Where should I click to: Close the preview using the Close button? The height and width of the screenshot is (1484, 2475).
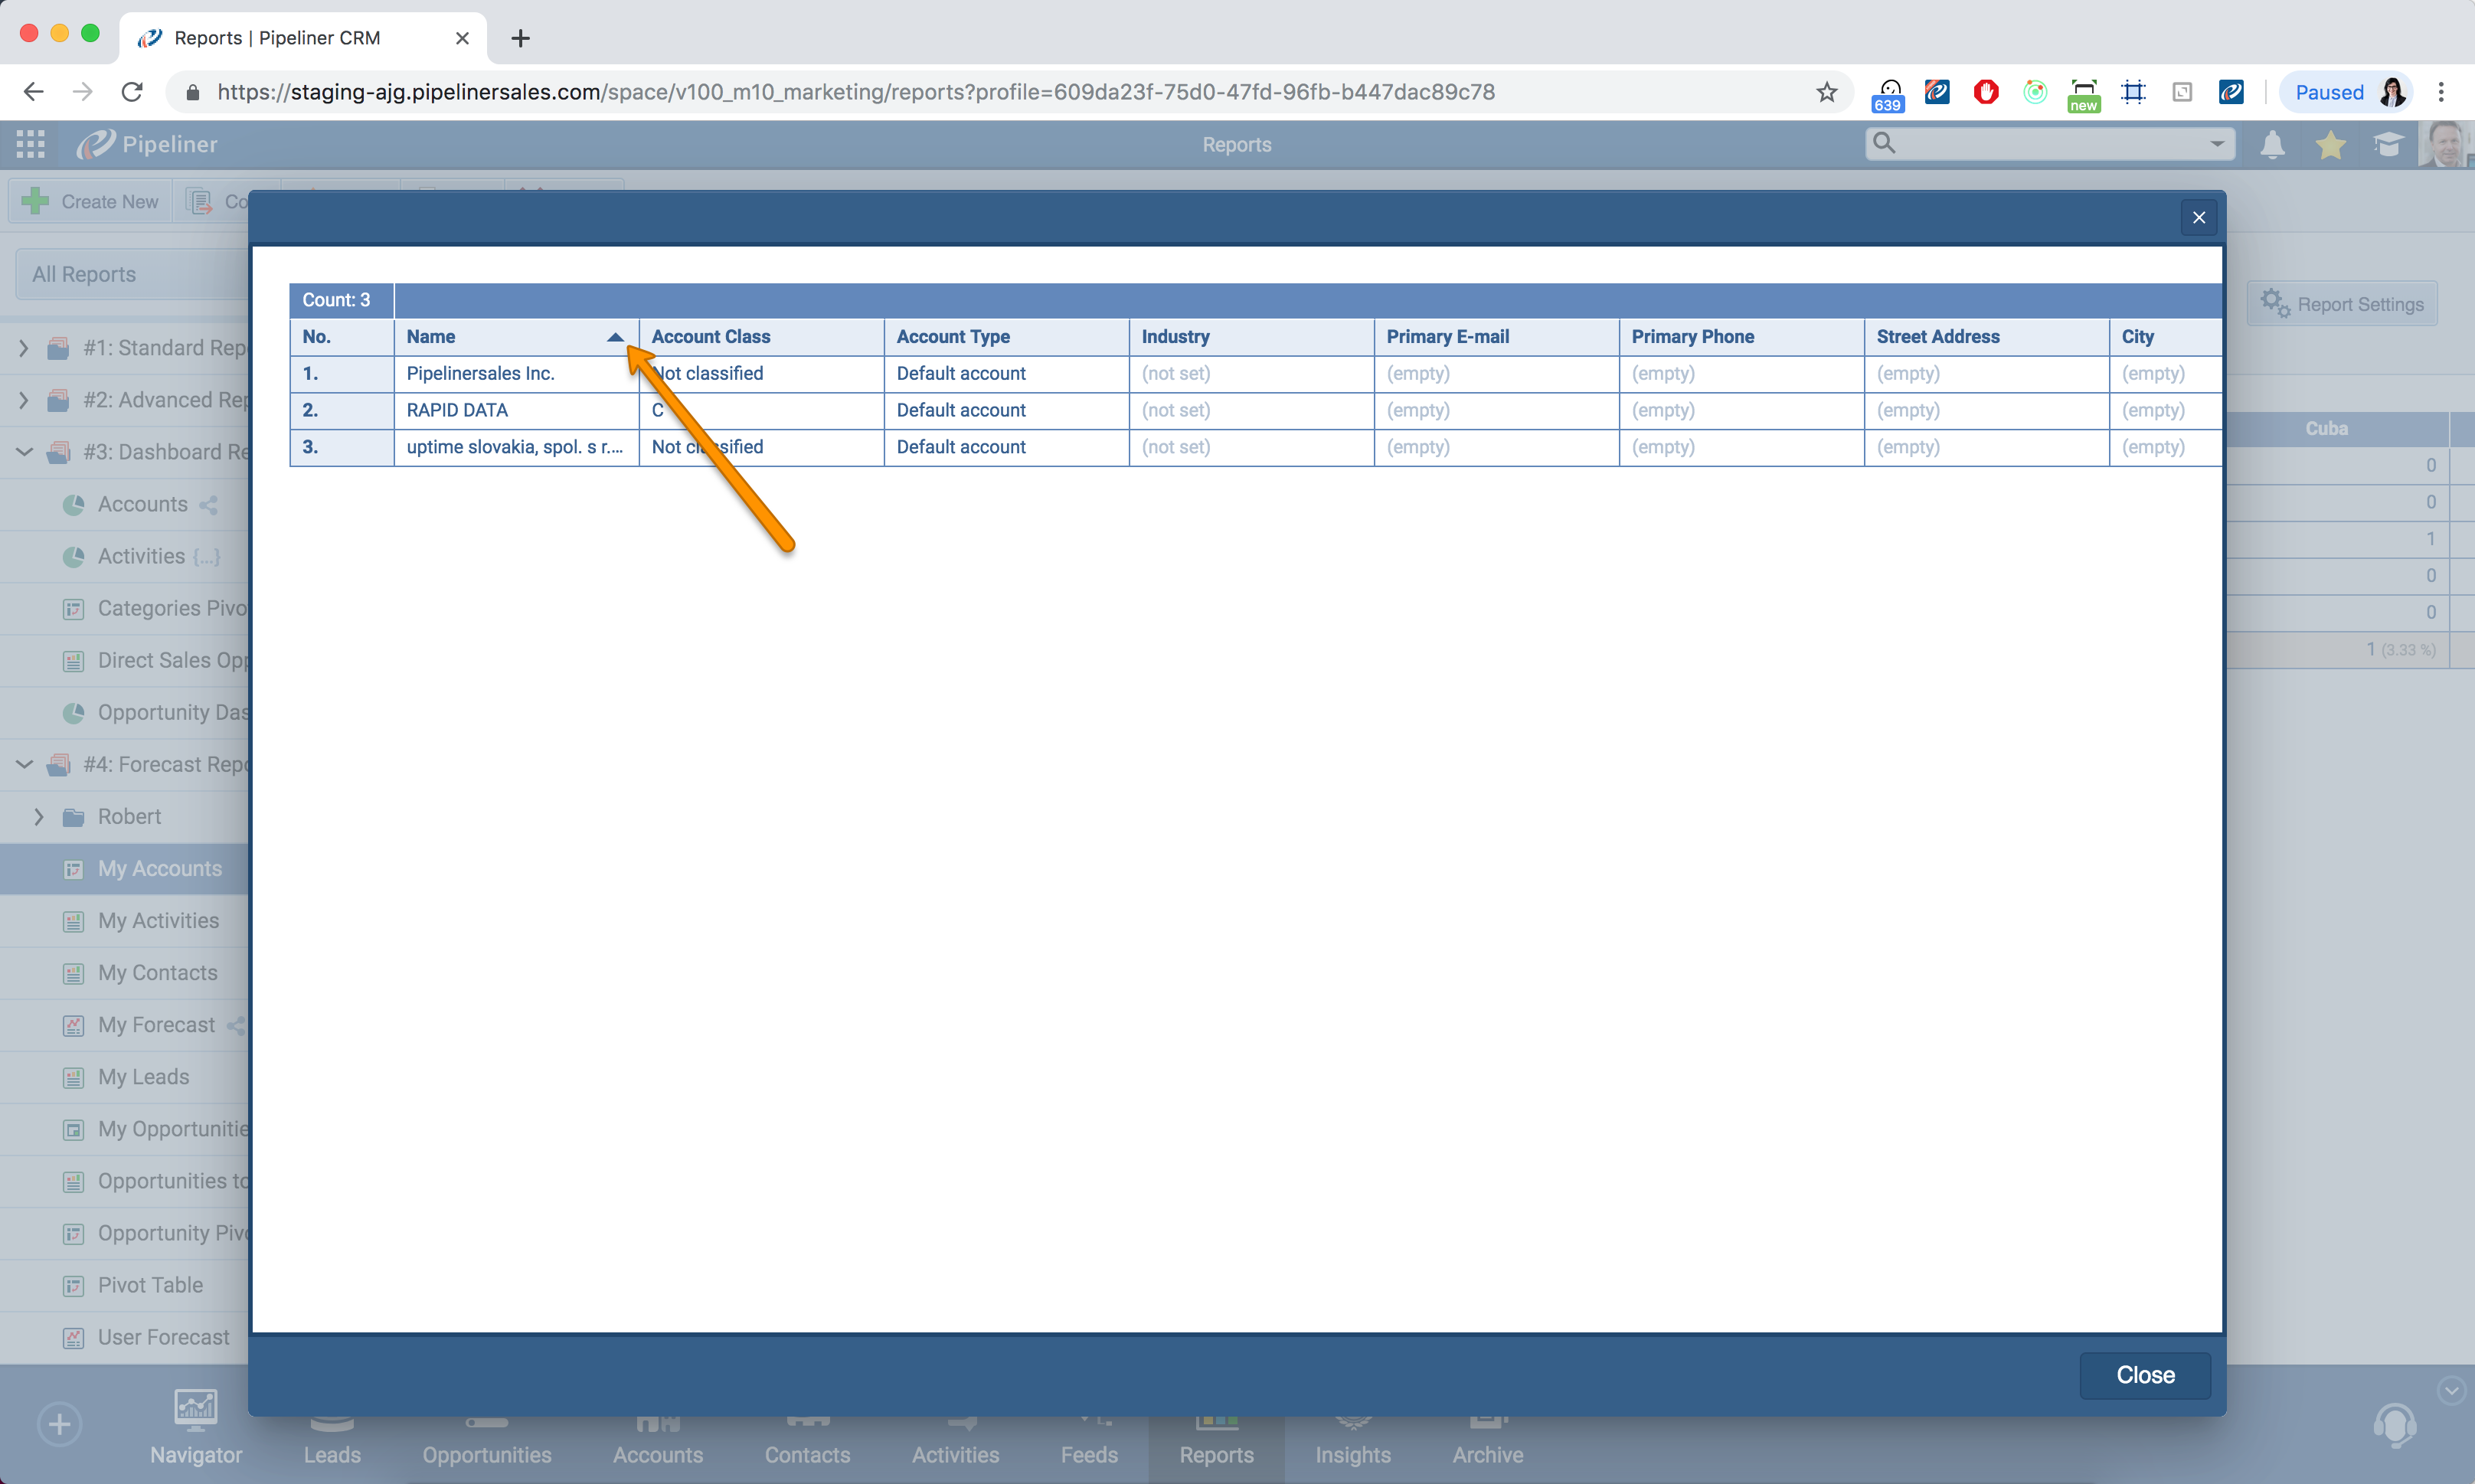[2144, 1375]
